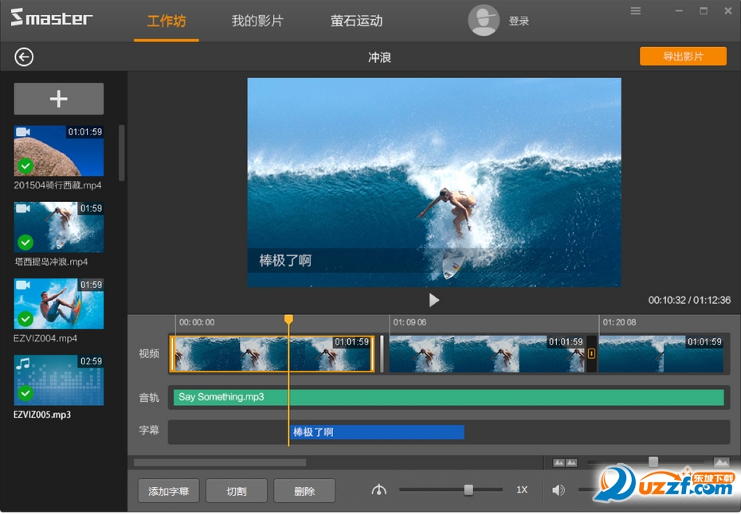Toggle the checkmark on EZVIZ005.mp3

pos(25,393)
